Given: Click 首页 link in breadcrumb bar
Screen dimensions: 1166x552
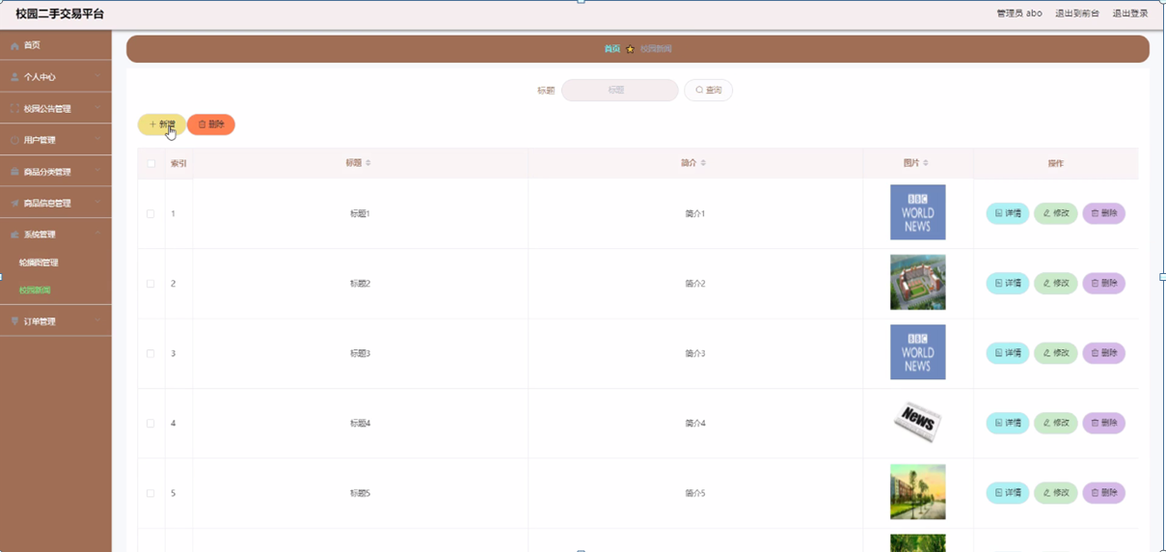Looking at the screenshot, I should (612, 49).
